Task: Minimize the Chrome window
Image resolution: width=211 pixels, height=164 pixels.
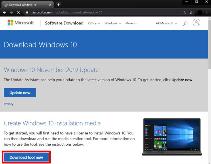Action: point(187,2)
